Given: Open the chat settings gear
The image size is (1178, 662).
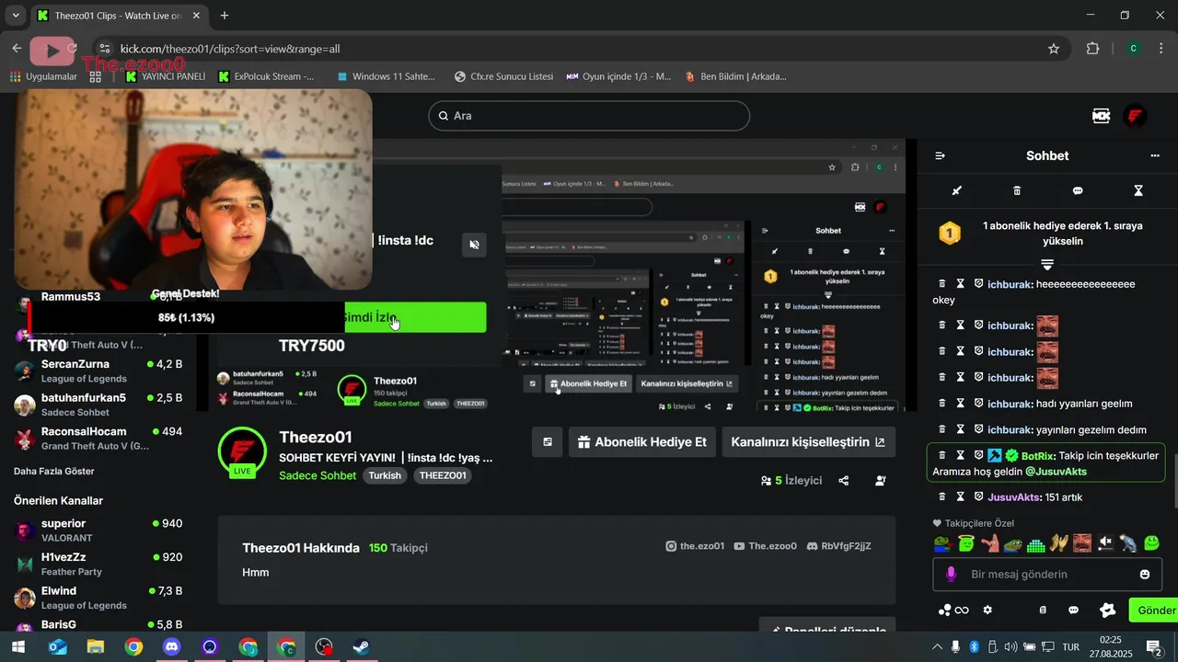Looking at the screenshot, I should (987, 611).
